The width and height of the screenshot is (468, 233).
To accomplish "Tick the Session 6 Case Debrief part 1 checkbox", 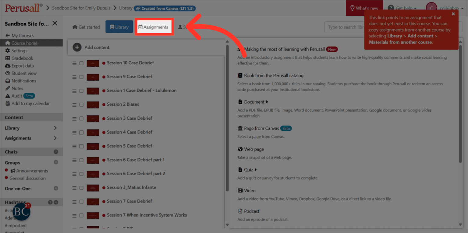I will coord(81,160).
